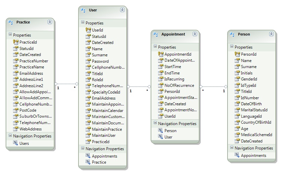
Task: Select the NoOfRecurrence property
Action: tap(179, 85)
